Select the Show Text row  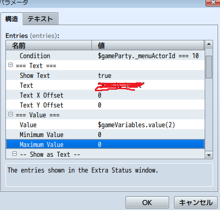point(105,75)
